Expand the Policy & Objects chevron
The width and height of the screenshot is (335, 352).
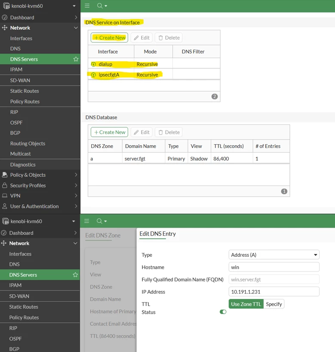point(76,174)
